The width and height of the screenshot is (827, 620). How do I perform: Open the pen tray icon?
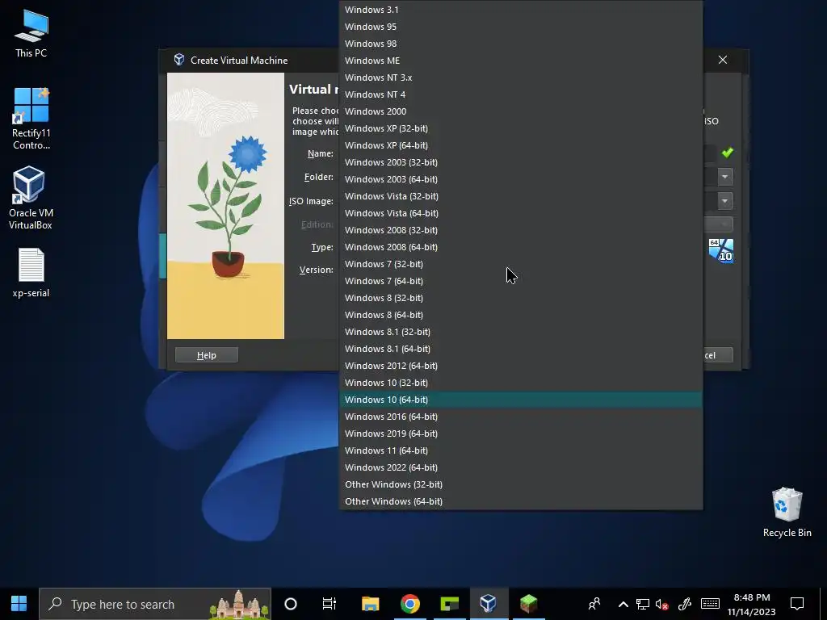click(685, 604)
